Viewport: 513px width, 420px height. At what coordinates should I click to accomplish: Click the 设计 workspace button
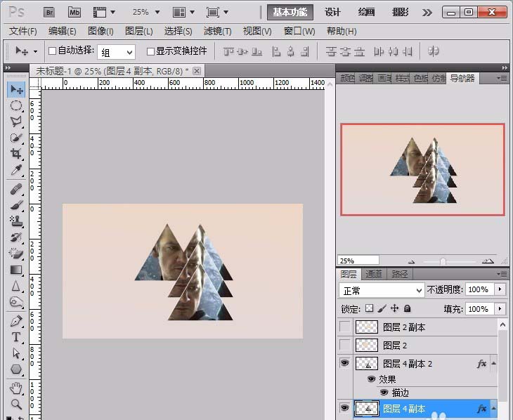pyautogui.click(x=332, y=13)
